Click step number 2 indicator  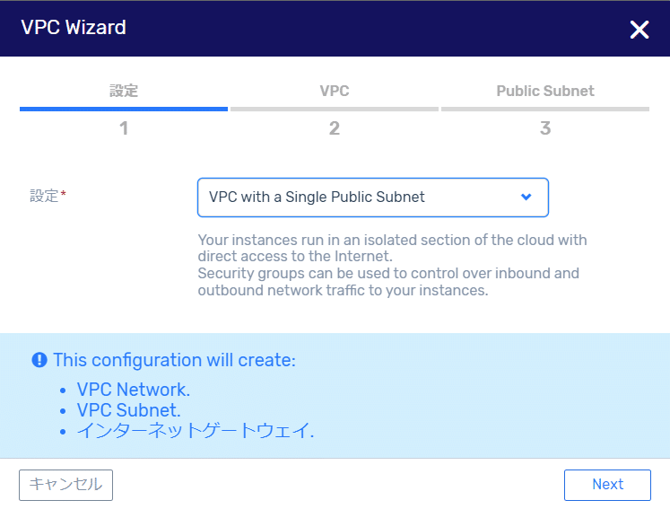click(335, 128)
